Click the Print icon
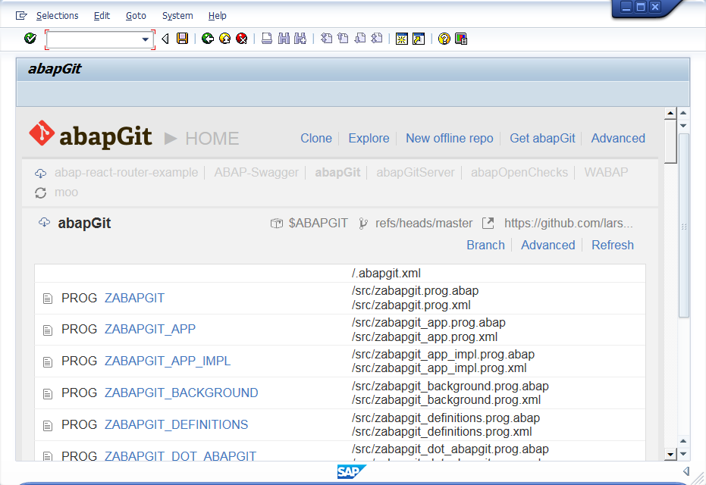The width and height of the screenshot is (706, 485). pos(267,39)
